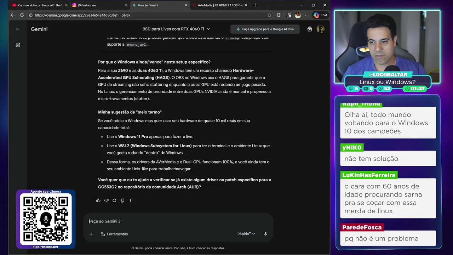Click the yNIK0 chat username
Screen dimensions: 453x255
(352, 147)
